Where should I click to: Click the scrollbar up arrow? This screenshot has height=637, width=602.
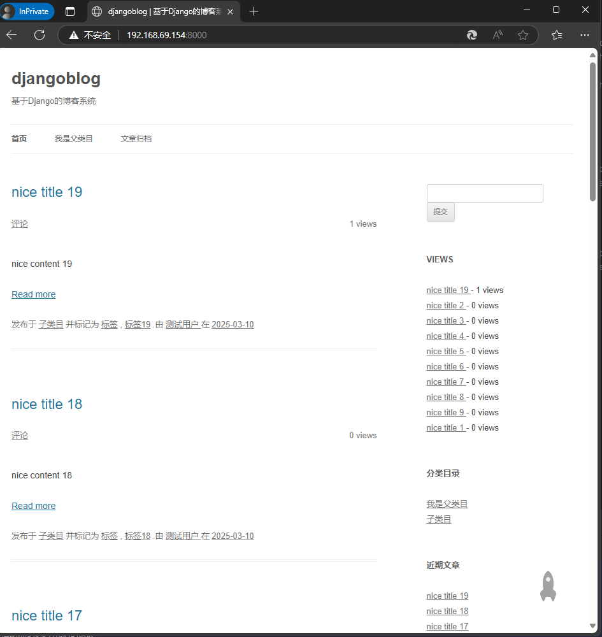click(x=592, y=55)
